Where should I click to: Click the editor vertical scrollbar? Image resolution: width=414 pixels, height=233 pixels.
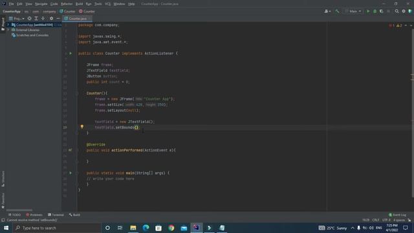pos(413,114)
